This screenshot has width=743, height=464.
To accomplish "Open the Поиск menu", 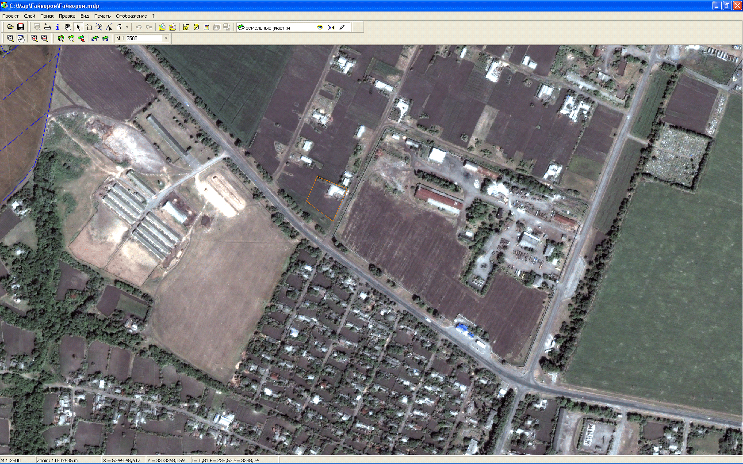I will point(47,16).
